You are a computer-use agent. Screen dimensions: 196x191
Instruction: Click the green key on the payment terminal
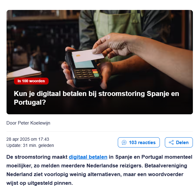tap(96, 75)
